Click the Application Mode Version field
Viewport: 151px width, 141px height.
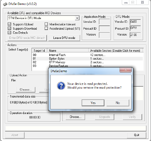[x=104, y=35]
